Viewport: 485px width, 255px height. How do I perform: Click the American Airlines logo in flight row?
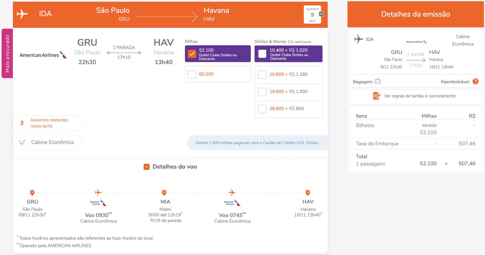[43, 55]
